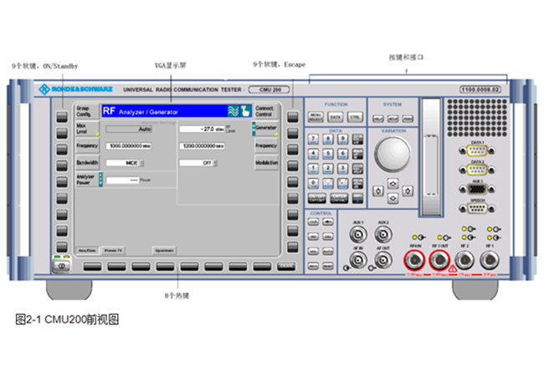
Task: Open the Modulation Off dropdown arrow
Action: pyautogui.click(x=215, y=163)
